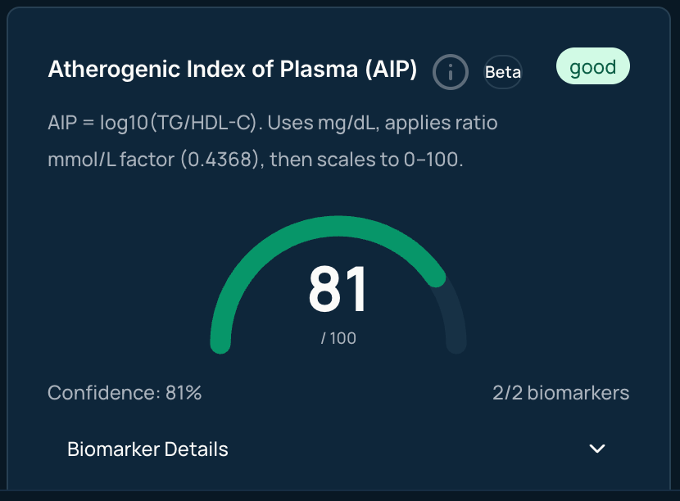Click the '/ 100' label under score
The image size is (680, 501).
338,338
